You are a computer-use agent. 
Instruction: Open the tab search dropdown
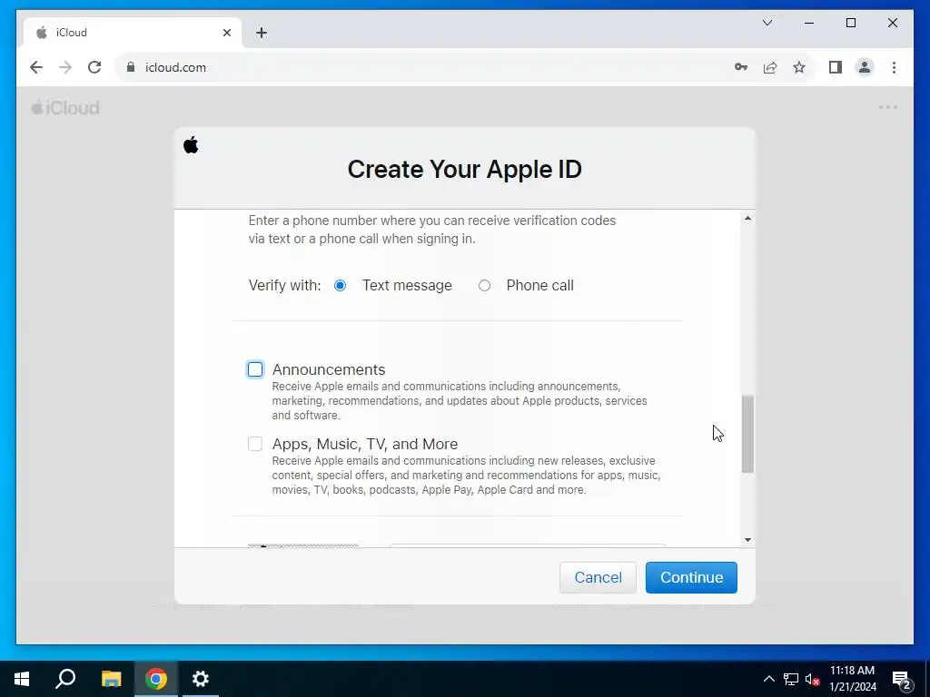coord(767,23)
